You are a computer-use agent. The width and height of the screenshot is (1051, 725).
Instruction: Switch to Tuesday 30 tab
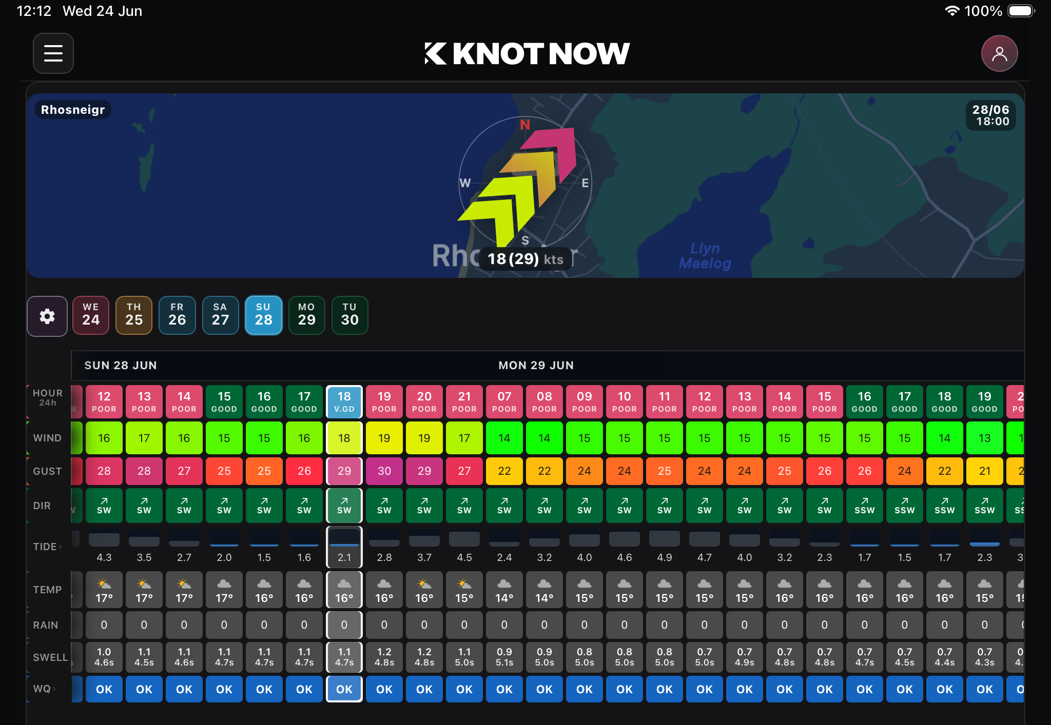click(x=350, y=315)
